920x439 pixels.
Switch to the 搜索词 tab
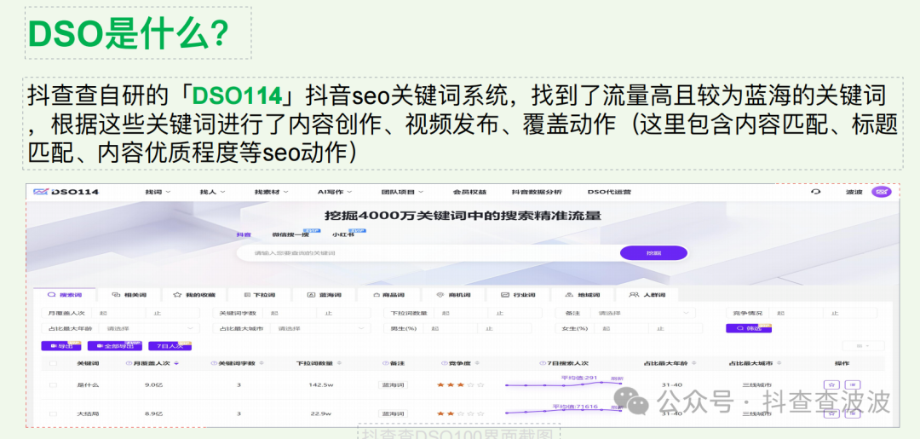point(65,295)
